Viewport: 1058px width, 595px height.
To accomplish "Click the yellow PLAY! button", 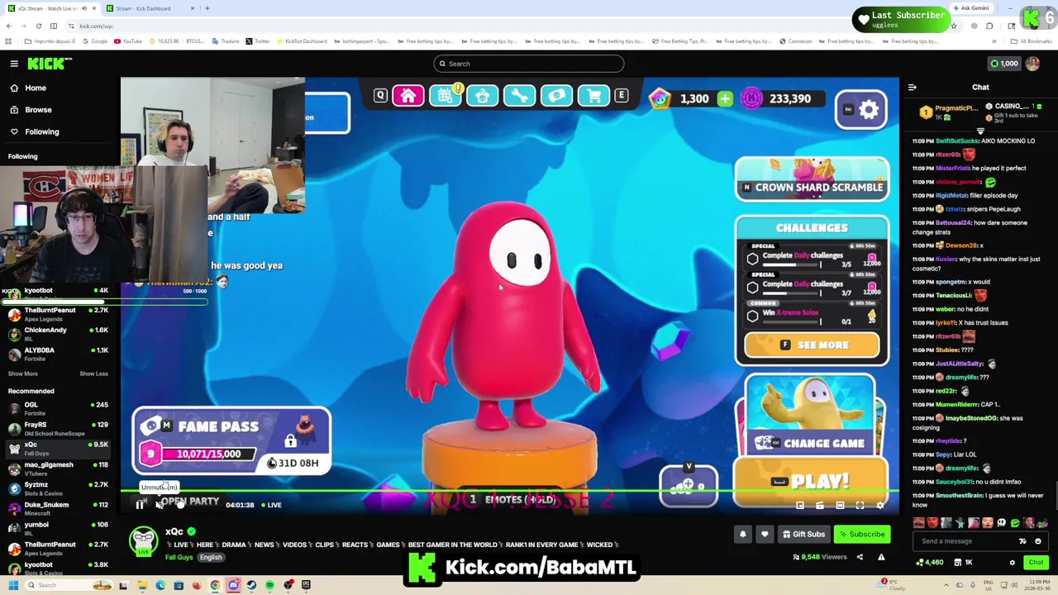I will click(810, 480).
